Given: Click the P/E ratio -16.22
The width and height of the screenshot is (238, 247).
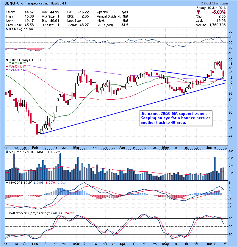Looking at the screenshot, I should [x=84, y=12].
